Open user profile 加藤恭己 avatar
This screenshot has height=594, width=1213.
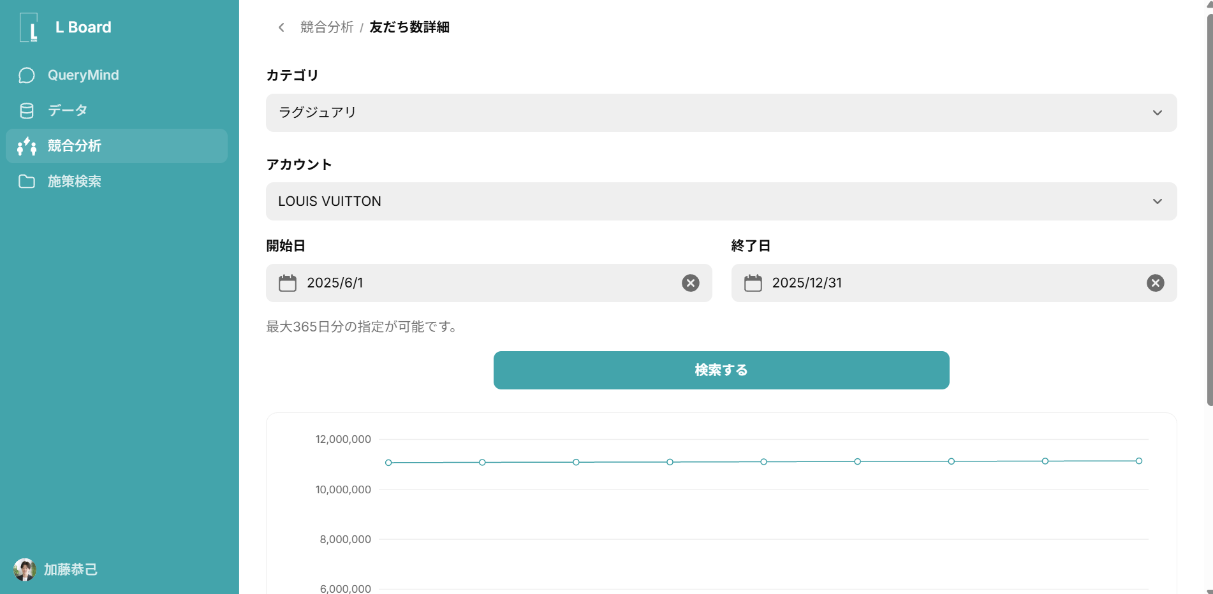[x=25, y=570]
